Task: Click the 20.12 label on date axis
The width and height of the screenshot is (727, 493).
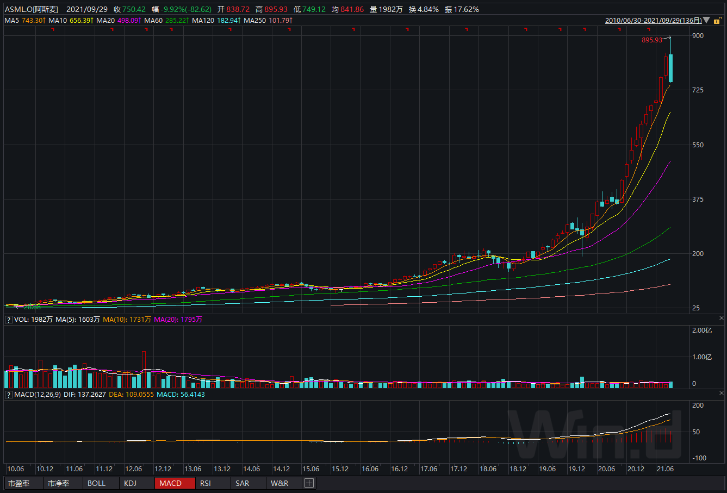Action: (636, 469)
